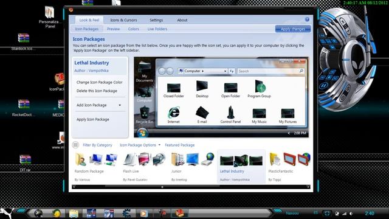
Task: Open the media player taskbar icon
Action: click(x=143, y=214)
